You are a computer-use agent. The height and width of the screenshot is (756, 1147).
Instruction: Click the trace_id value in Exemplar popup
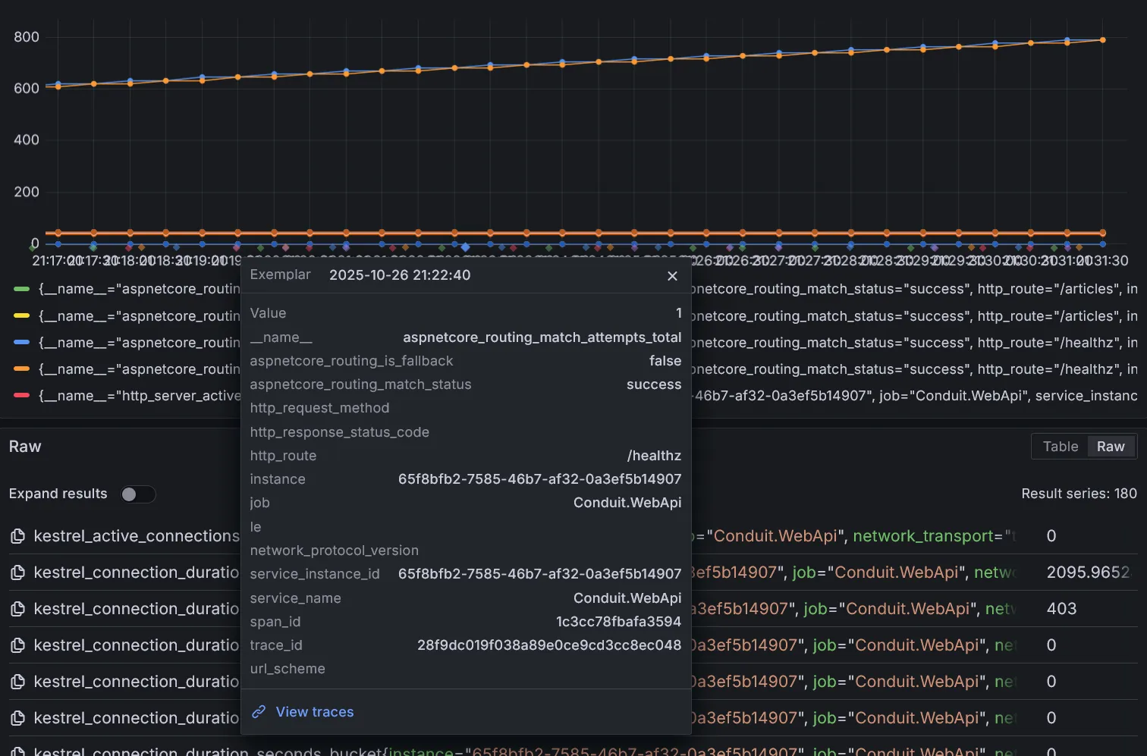pyautogui.click(x=548, y=645)
